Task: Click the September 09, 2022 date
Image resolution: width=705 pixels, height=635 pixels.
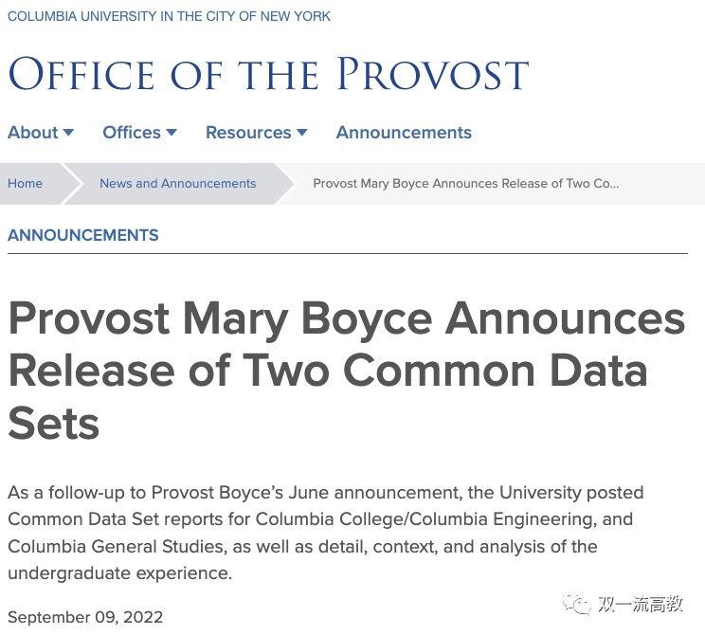Action: point(85,618)
